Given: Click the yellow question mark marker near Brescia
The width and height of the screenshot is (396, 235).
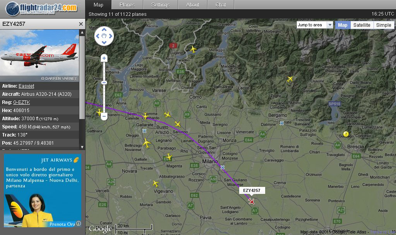Looking at the screenshot, I should click(346, 134).
